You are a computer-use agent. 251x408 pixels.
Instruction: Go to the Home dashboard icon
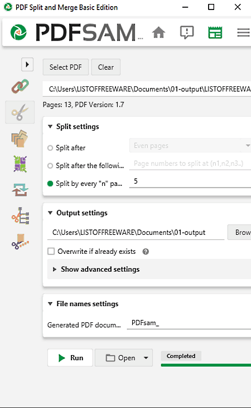click(158, 32)
